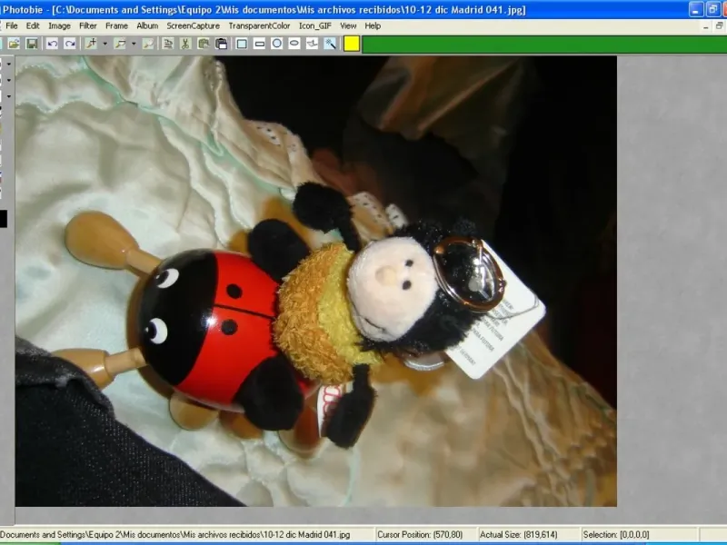Open the View menu
The width and height of the screenshot is (727, 545).
click(x=348, y=26)
